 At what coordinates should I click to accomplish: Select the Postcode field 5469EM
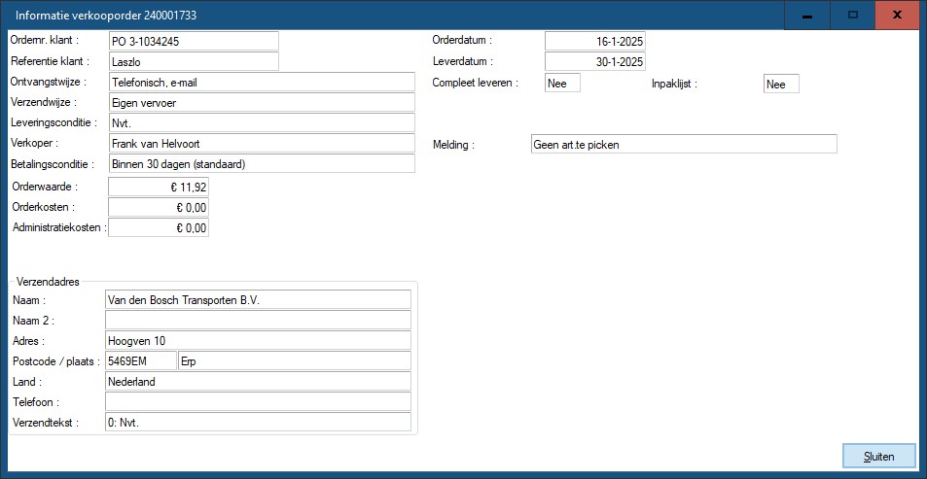[x=141, y=360]
